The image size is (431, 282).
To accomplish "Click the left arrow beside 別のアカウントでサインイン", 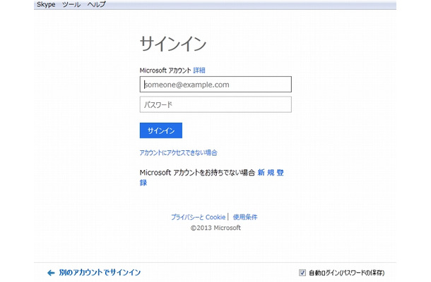I will [x=51, y=273].
